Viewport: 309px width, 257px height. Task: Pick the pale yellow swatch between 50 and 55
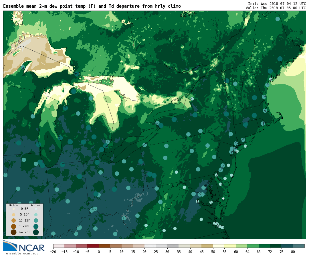[219, 246]
